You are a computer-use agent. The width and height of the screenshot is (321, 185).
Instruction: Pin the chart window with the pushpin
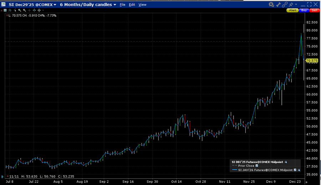291,4
